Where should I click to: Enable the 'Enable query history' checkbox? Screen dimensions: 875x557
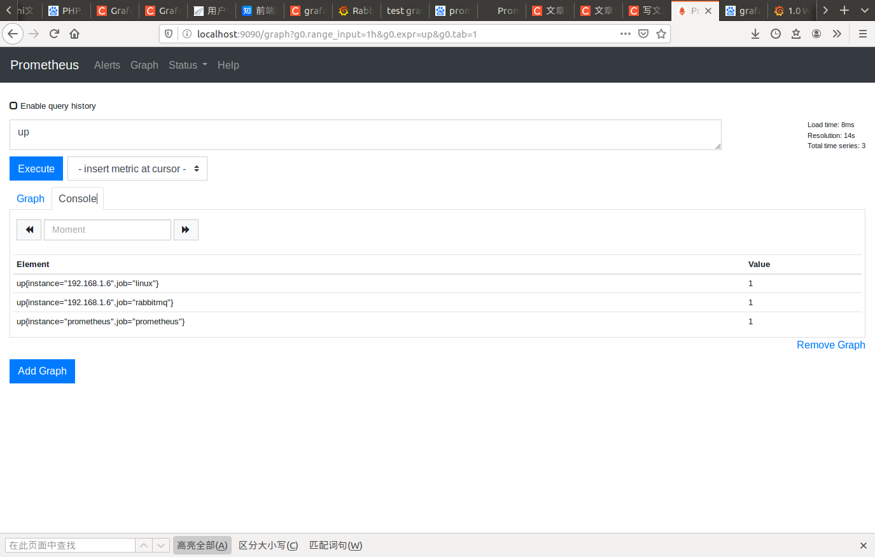tap(13, 105)
